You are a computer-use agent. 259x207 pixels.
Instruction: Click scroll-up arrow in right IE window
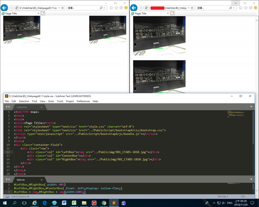point(256,21)
